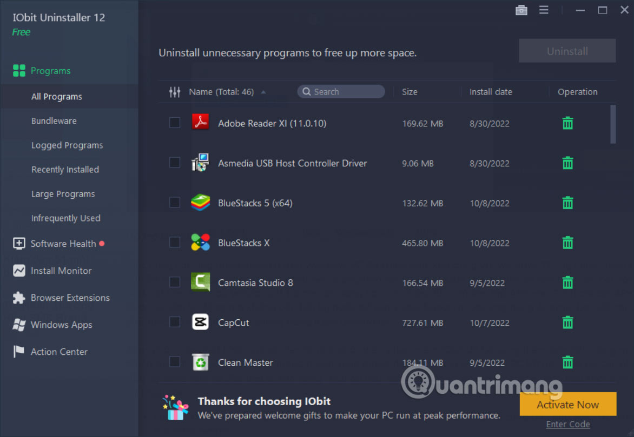This screenshot has height=437, width=634.
Task: Click the trash icon for Adobe Reader XI
Action: (567, 123)
